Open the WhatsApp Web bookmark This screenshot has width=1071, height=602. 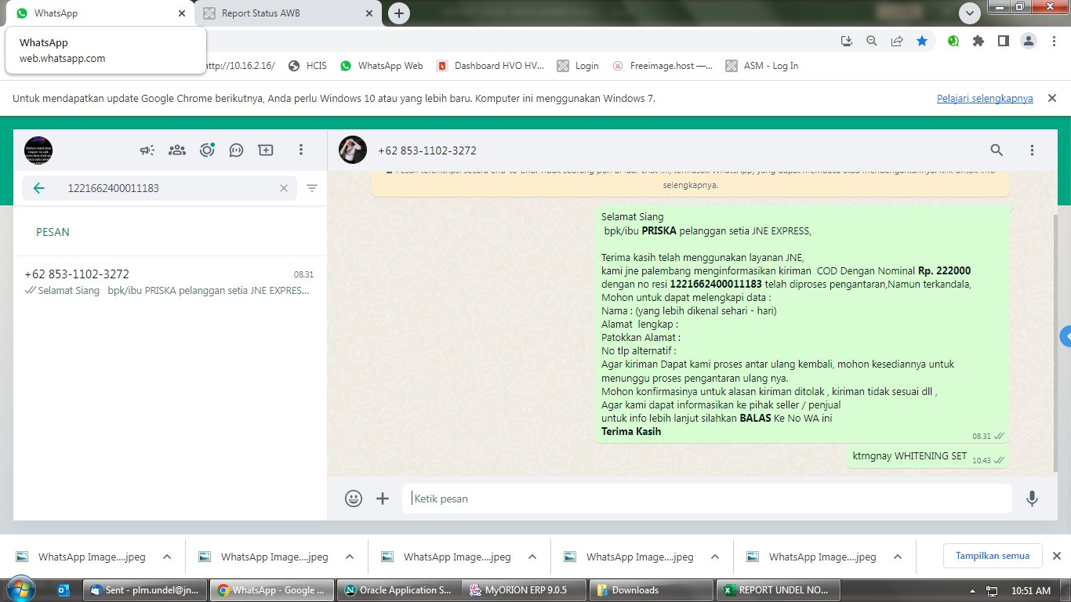point(382,66)
